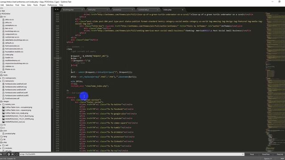285x160 pixels.
Task: Open bootstrap.min.css from the sidebar
Action: click(x=12, y=31)
